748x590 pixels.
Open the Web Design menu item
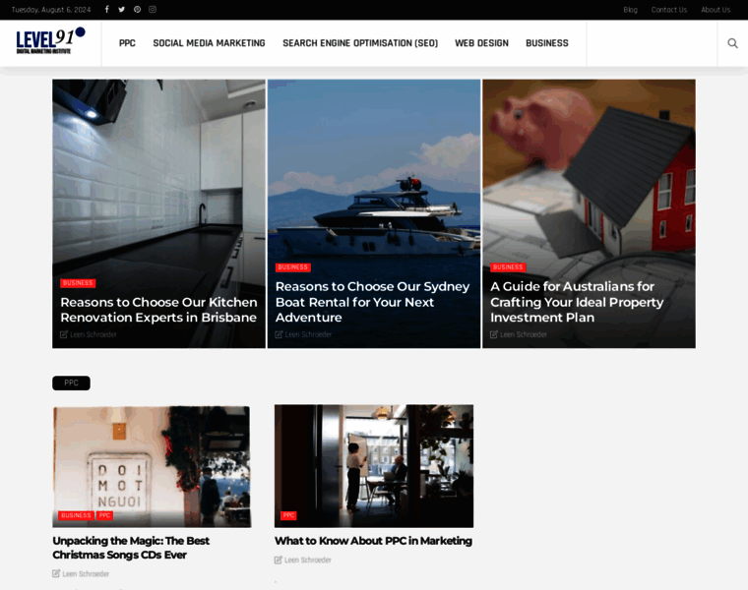pyautogui.click(x=482, y=43)
